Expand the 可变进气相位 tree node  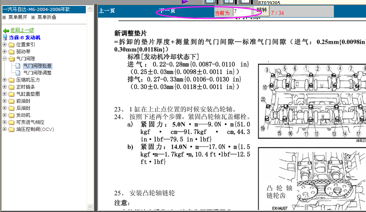tap(4, 122)
